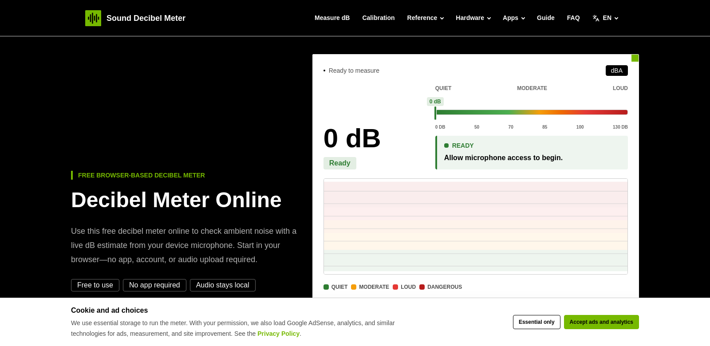The width and height of the screenshot is (710, 346).
Task: Click the Cookie and ad choices heading
Action: [109, 311]
